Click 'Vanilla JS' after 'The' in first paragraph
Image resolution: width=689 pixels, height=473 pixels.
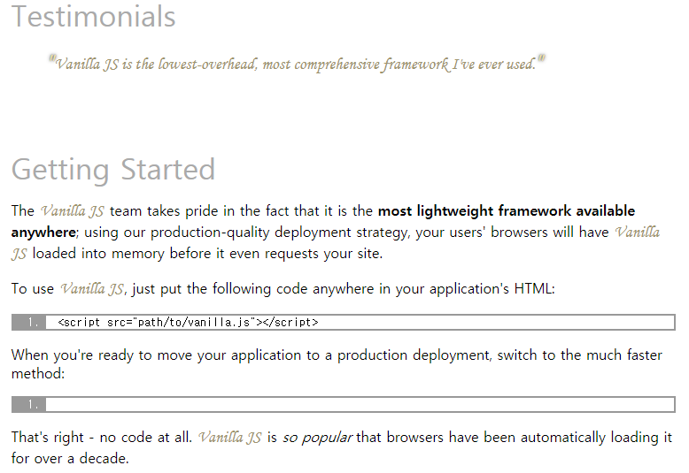click(73, 211)
